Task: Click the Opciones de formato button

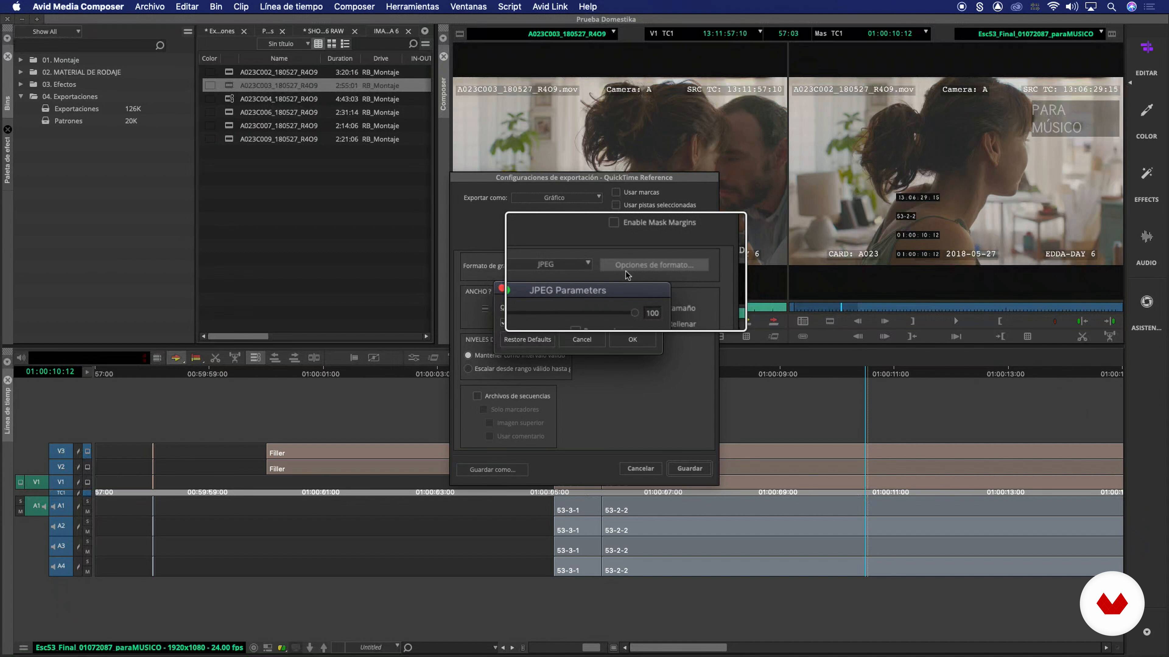Action: point(654,265)
